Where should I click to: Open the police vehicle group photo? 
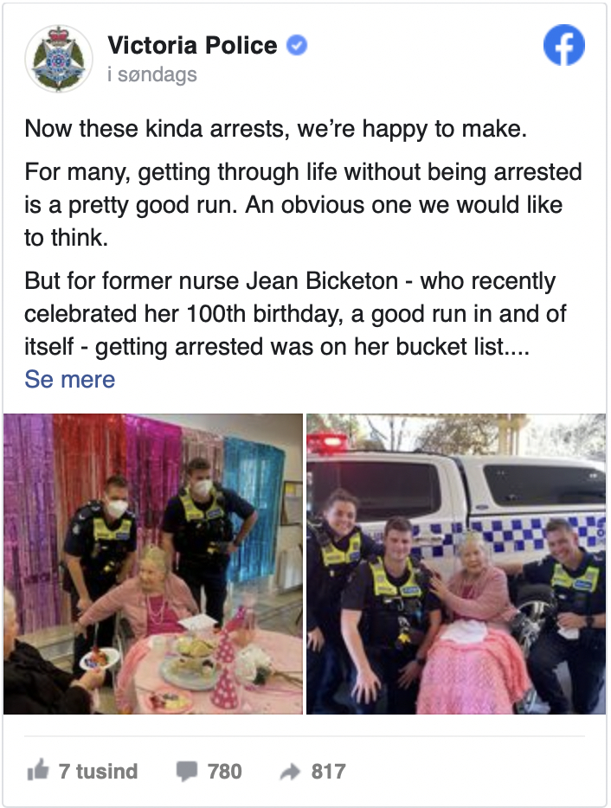[x=456, y=564]
